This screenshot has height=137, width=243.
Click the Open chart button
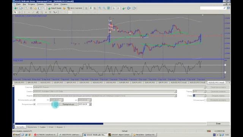[x=218, y=96]
